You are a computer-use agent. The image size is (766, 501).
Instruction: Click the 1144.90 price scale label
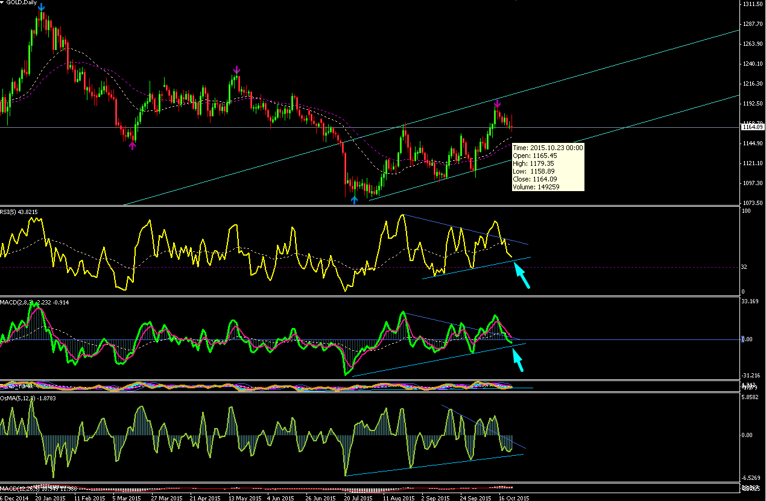(753, 143)
